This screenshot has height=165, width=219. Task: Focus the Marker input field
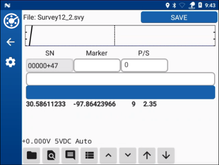tap(97, 65)
